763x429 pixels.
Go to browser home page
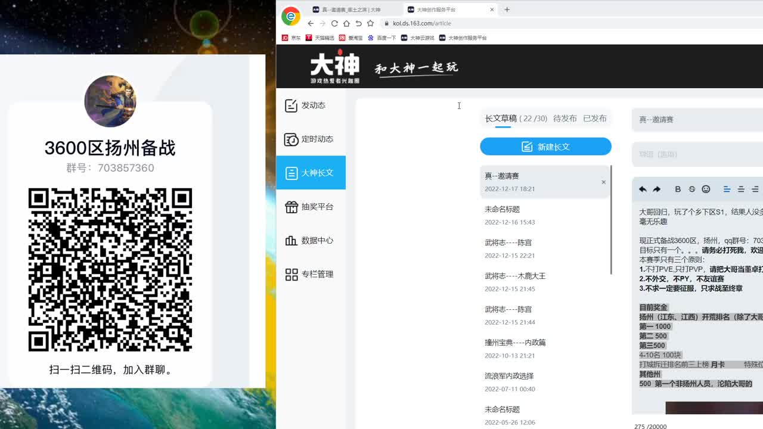click(346, 23)
